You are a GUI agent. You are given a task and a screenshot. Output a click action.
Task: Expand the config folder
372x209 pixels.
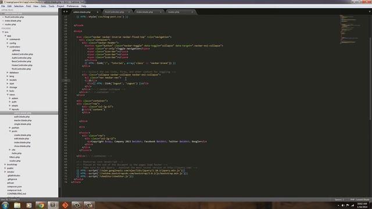8,43
